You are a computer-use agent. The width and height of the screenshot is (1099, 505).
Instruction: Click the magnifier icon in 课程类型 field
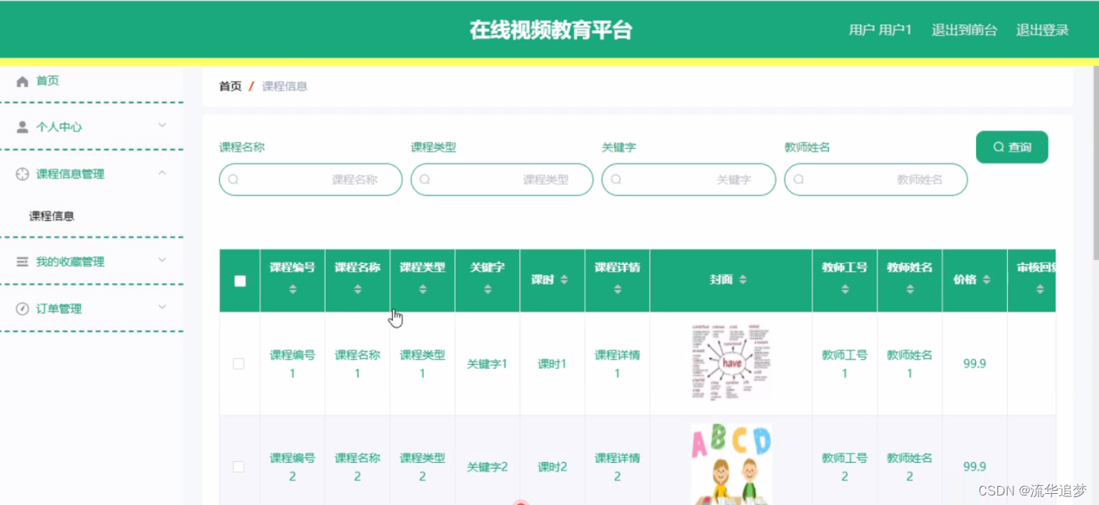(425, 179)
